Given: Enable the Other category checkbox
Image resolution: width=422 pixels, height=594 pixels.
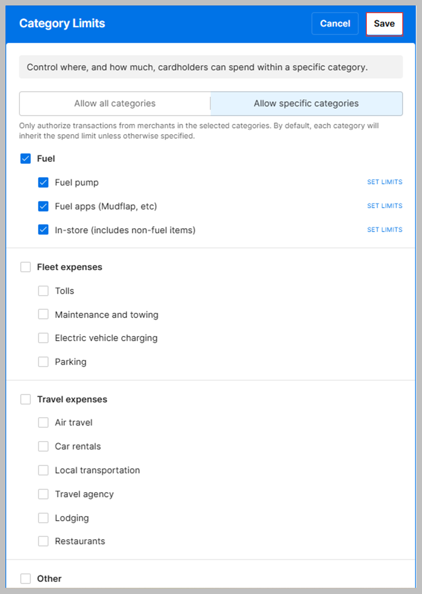Looking at the screenshot, I should point(26,579).
